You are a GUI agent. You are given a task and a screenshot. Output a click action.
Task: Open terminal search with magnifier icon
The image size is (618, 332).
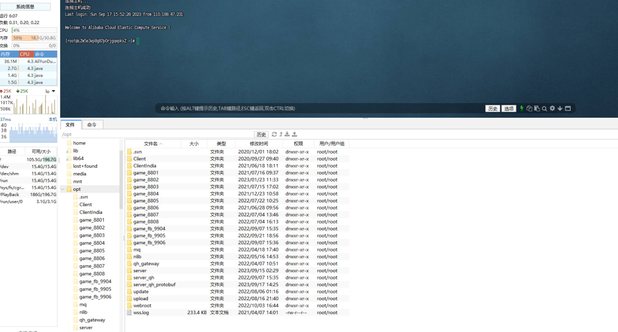coord(544,108)
